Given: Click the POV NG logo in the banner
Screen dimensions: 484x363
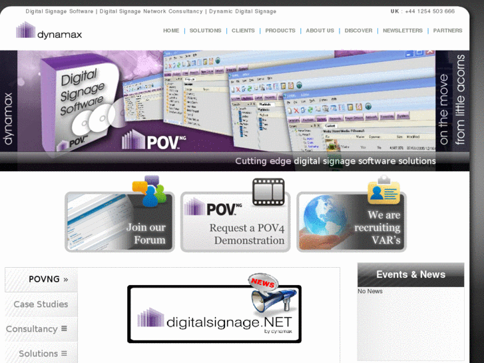Looking at the screenshot, I should pos(154,141).
